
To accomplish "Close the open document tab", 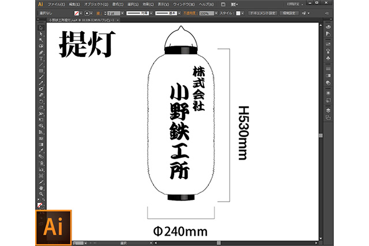I will pyautogui.click(x=118, y=20).
